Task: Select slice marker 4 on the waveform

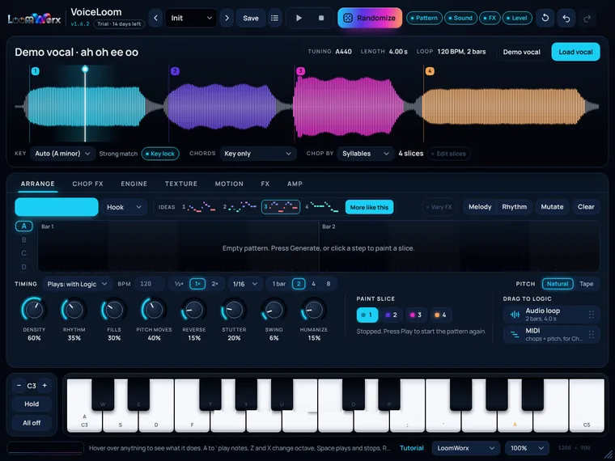Action: click(430, 71)
